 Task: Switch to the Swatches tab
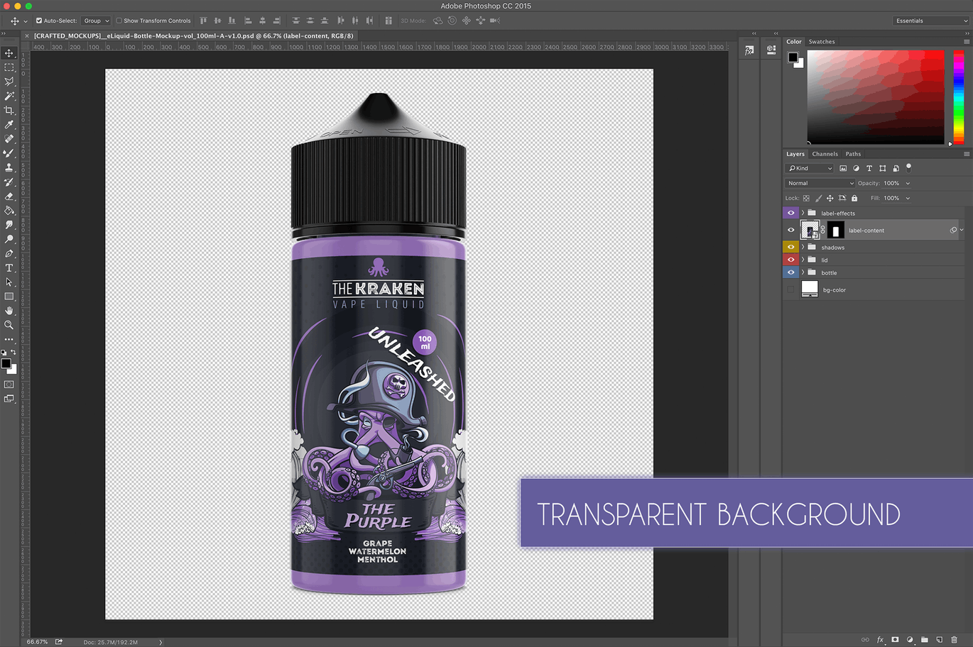(x=821, y=41)
